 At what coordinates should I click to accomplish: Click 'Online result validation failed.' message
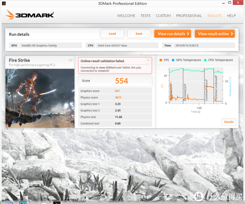click(102, 61)
